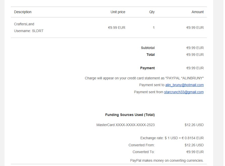Click the Converted To label

(143, 152)
